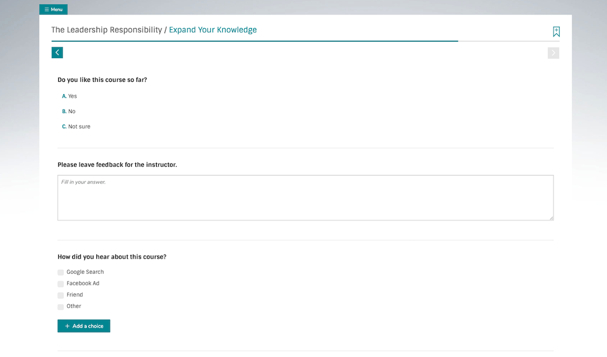Image resolution: width=607 pixels, height=357 pixels.
Task: Go back using the left chevron icon
Action: [57, 53]
